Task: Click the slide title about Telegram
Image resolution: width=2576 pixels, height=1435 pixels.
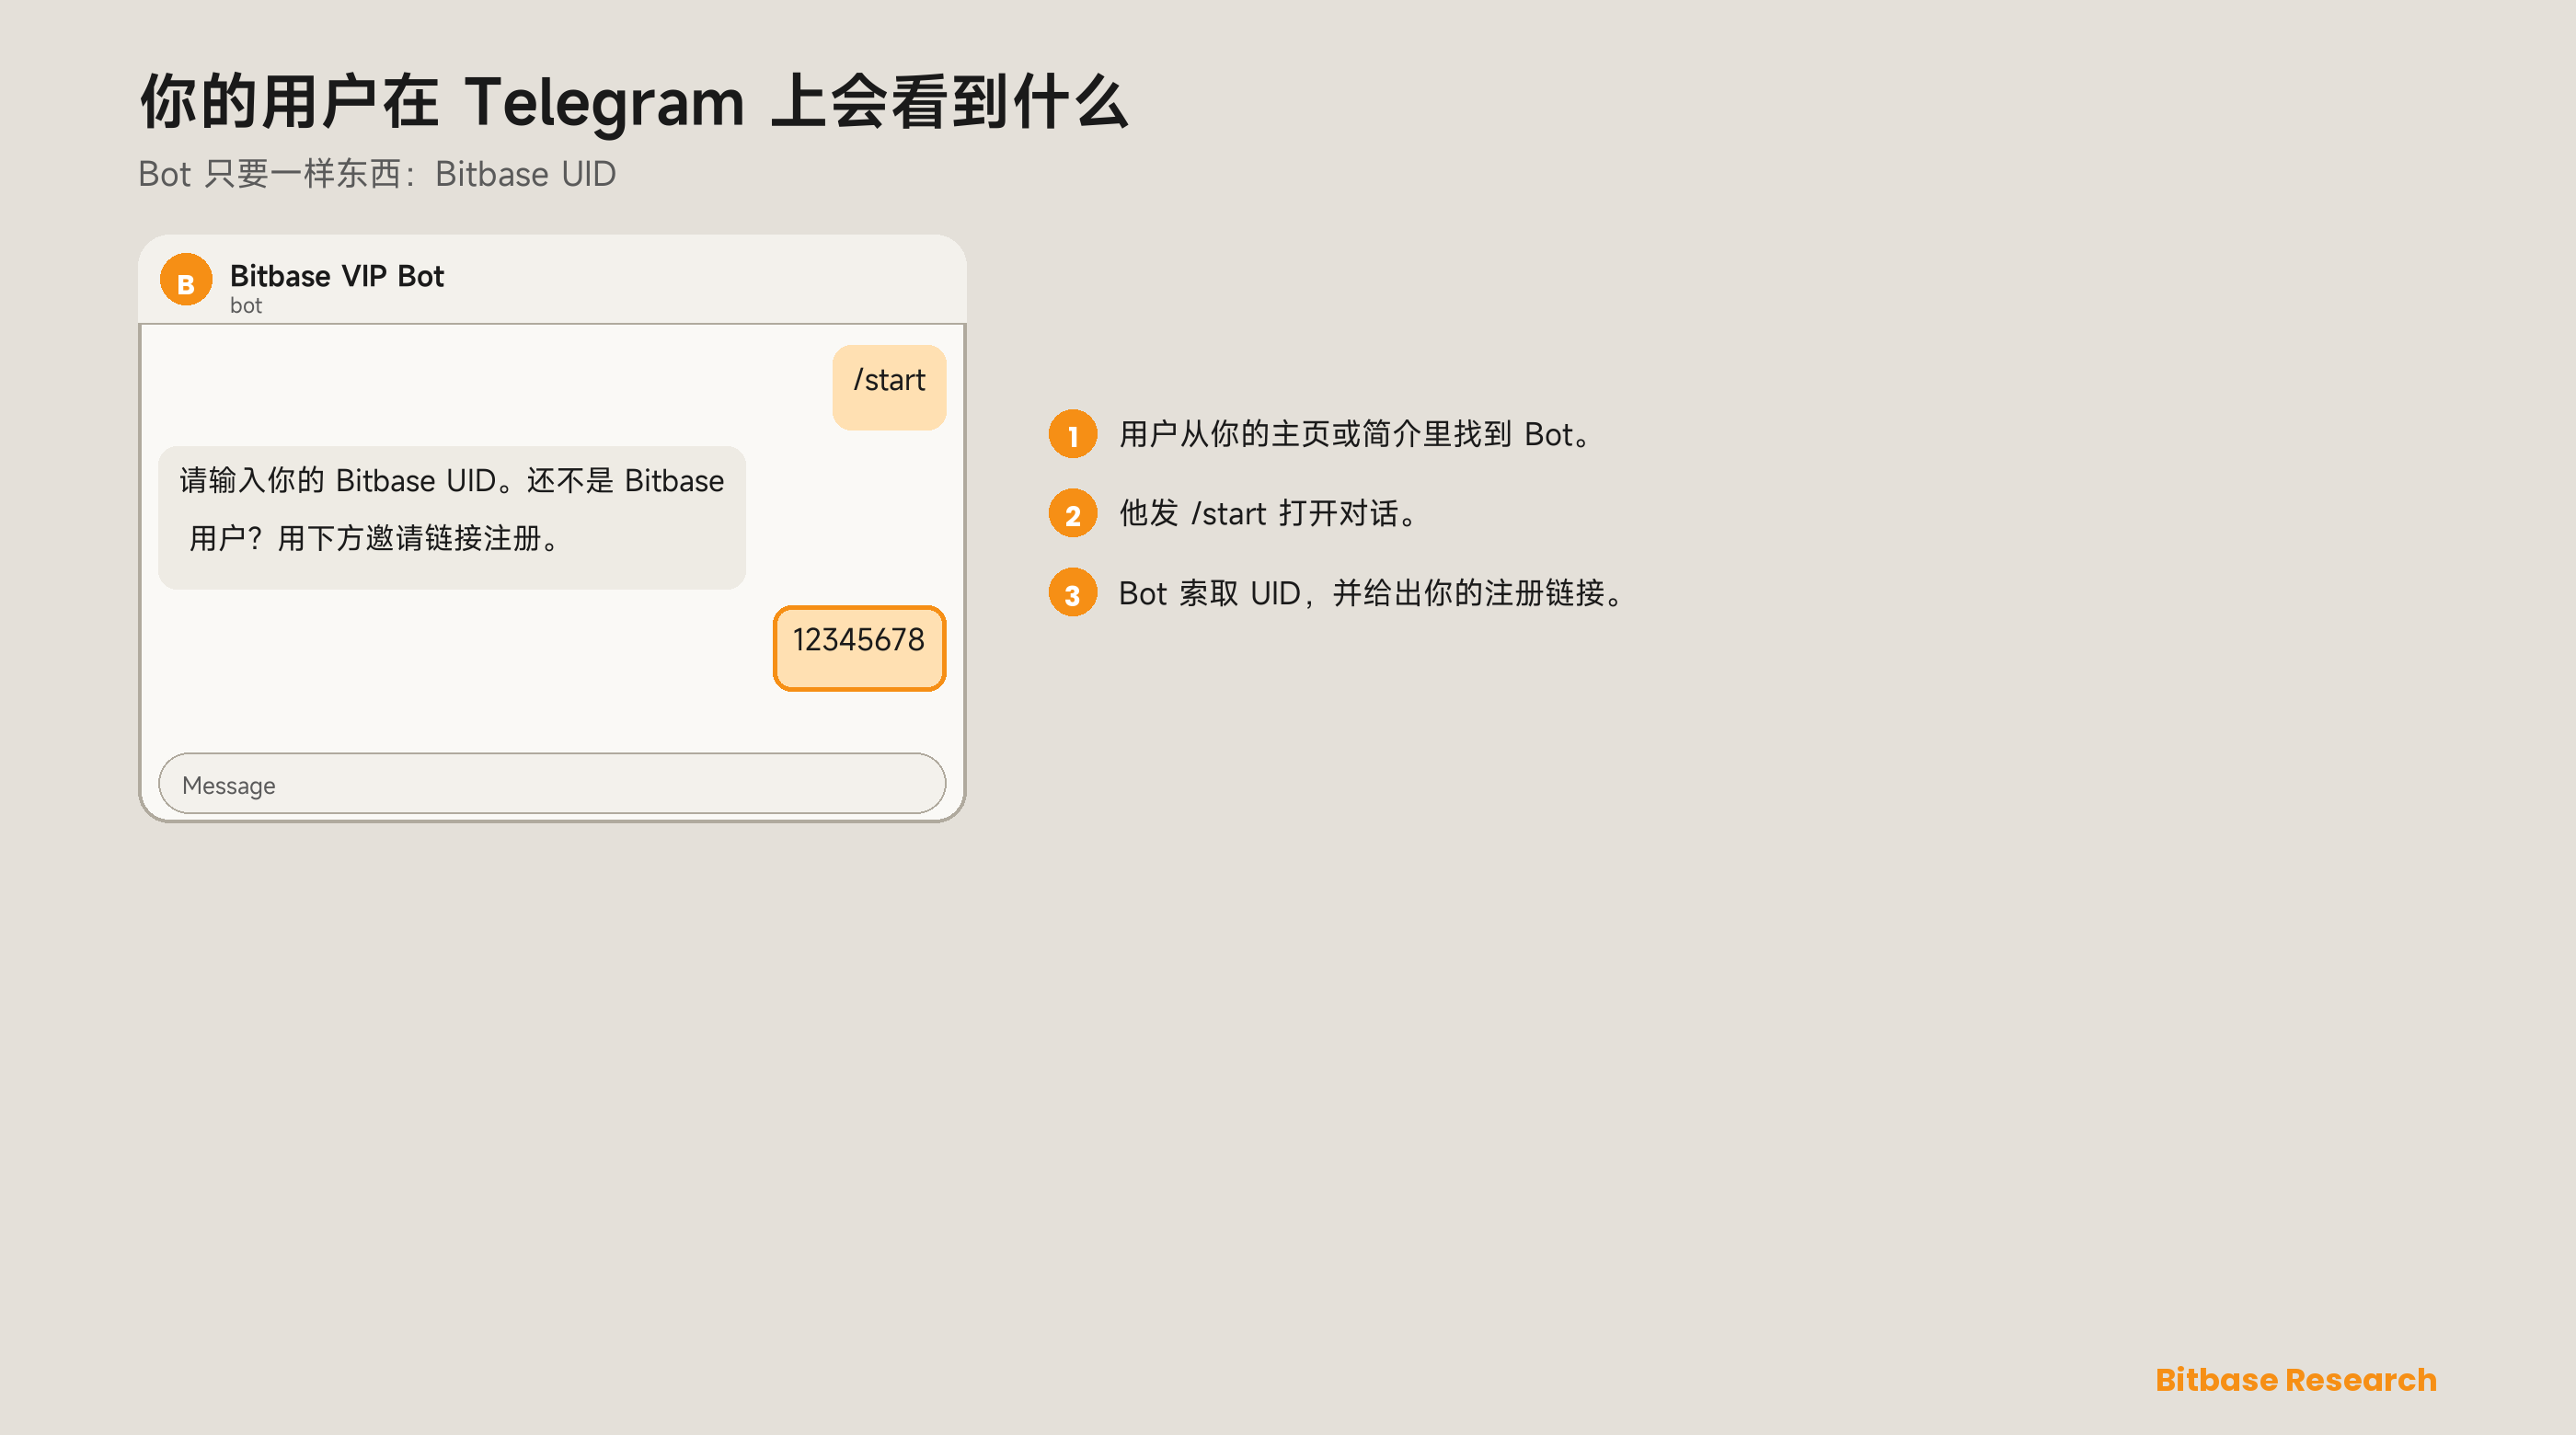Action: point(634,103)
